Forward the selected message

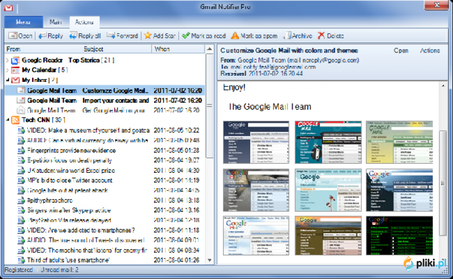click(x=122, y=36)
